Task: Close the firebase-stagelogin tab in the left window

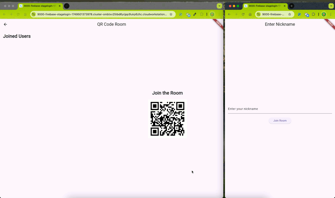Action: 60,6
